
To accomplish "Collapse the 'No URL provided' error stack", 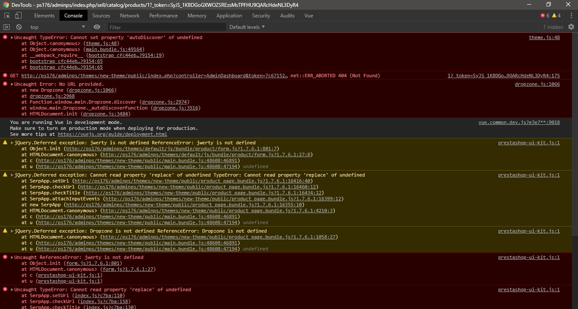I will tap(12, 84).
